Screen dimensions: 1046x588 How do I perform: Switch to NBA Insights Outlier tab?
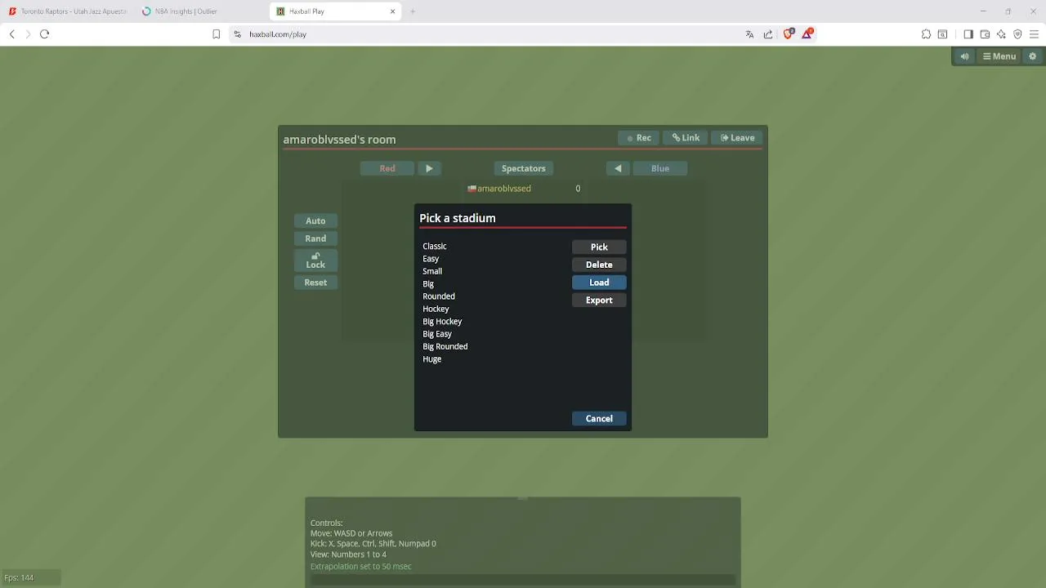[x=201, y=11]
